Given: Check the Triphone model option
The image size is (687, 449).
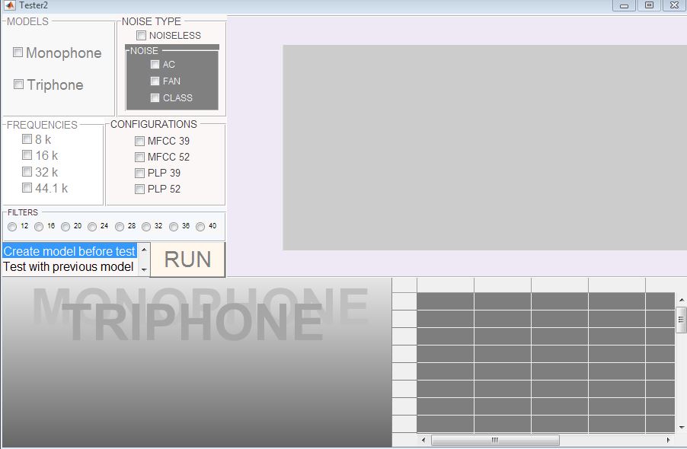Looking at the screenshot, I should pyautogui.click(x=18, y=84).
